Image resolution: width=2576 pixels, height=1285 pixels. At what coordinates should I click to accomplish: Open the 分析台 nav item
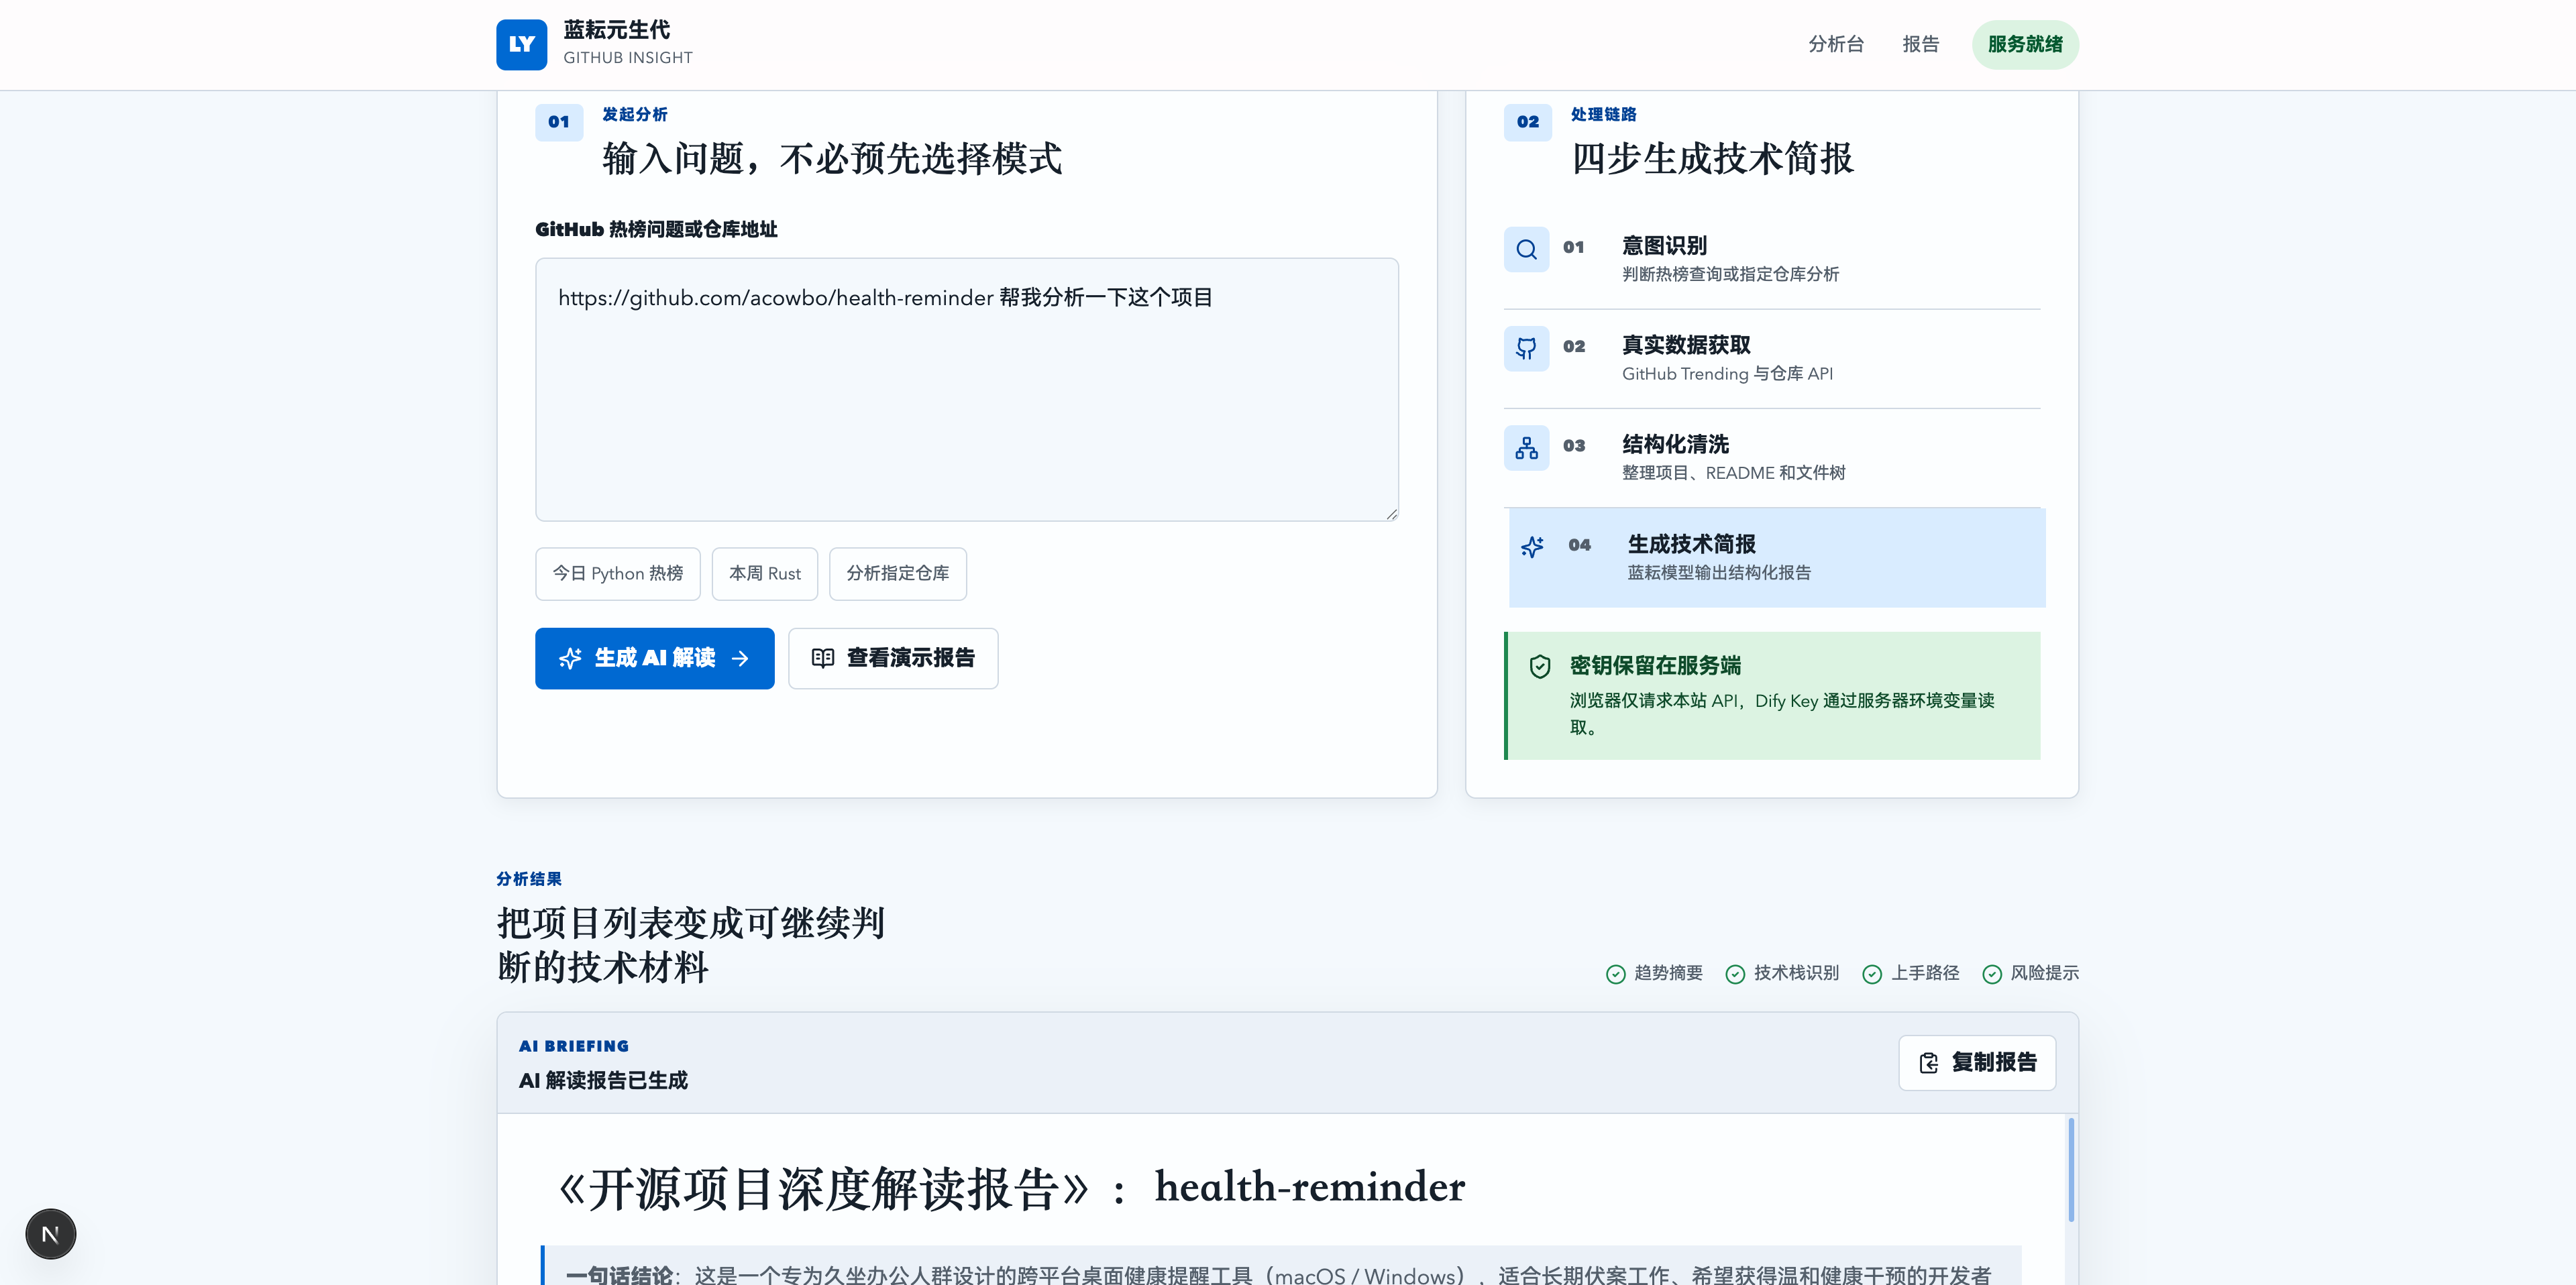coord(1836,44)
